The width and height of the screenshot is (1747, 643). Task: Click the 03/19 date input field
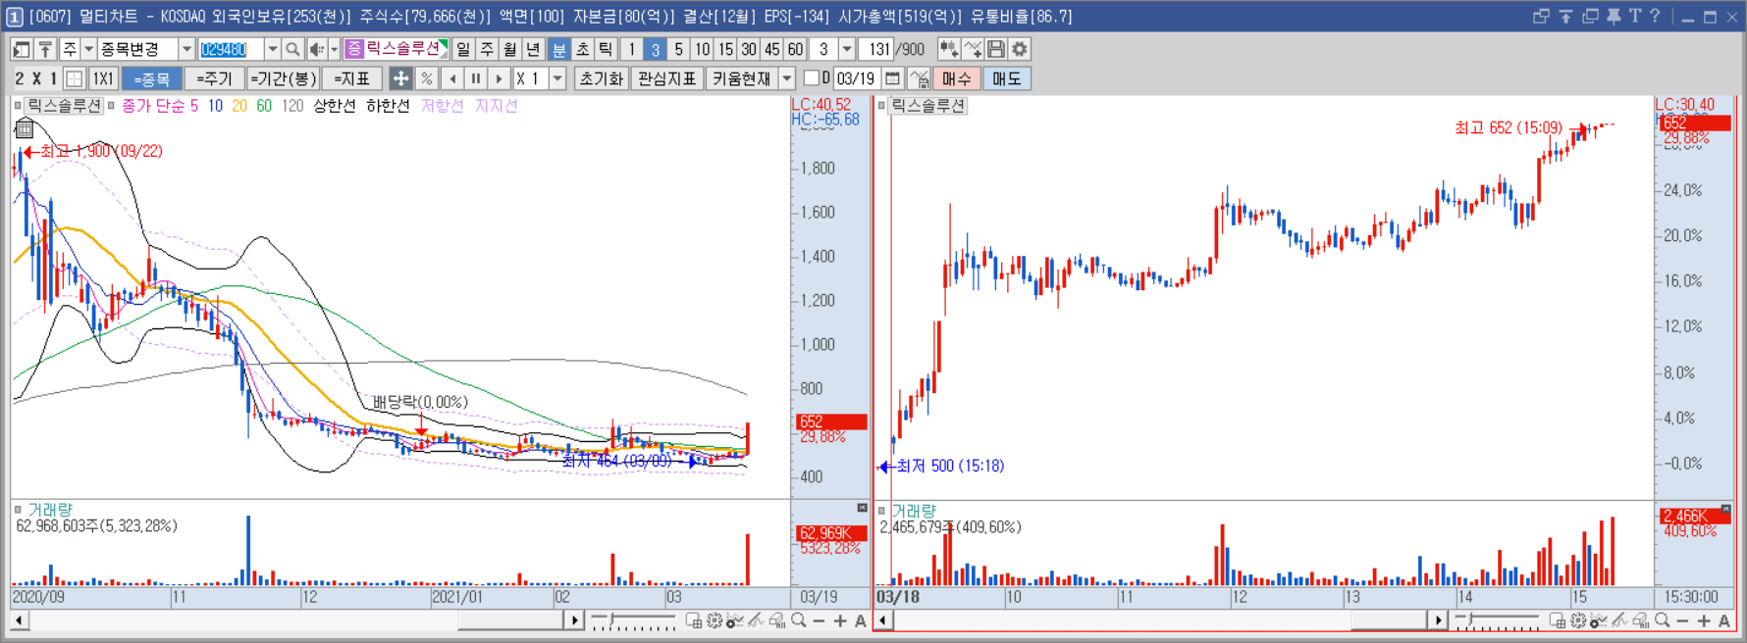click(x=855, y=78)
